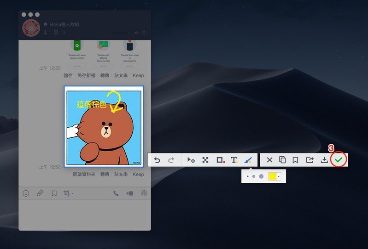Download the screenshot to disk
This screenshot has width=368, height=249.
pos(324,160)
